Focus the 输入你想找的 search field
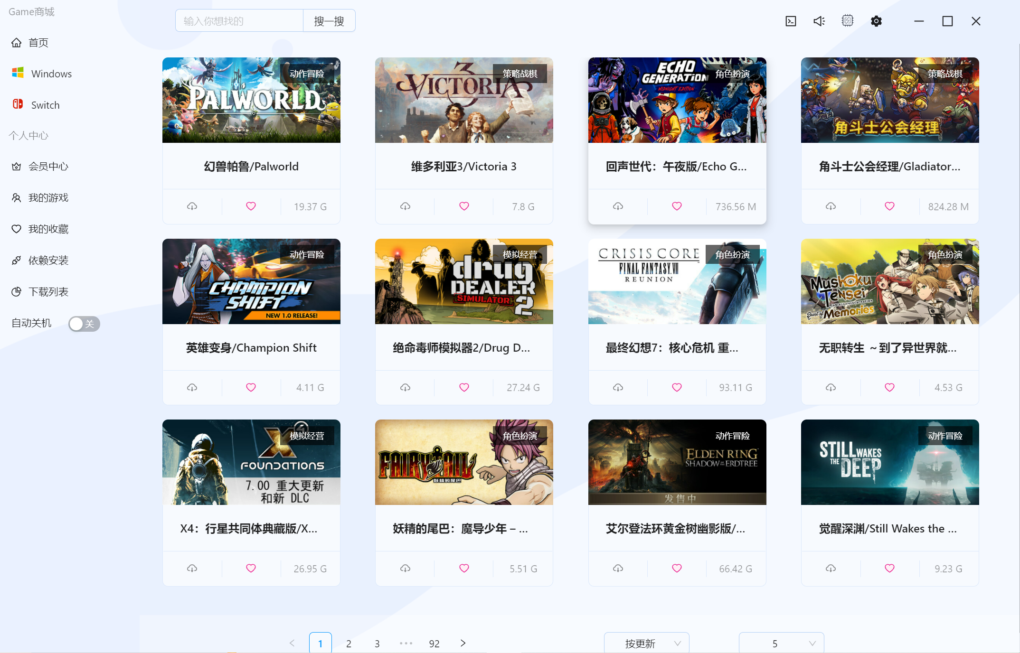 click(x=239, y=21)
